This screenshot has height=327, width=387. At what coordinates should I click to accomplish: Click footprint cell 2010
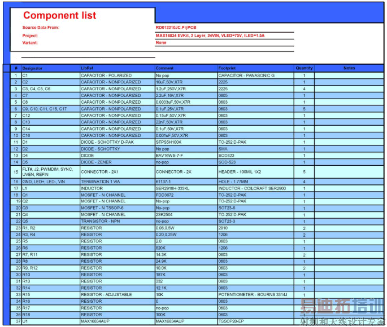coord(256,228)
